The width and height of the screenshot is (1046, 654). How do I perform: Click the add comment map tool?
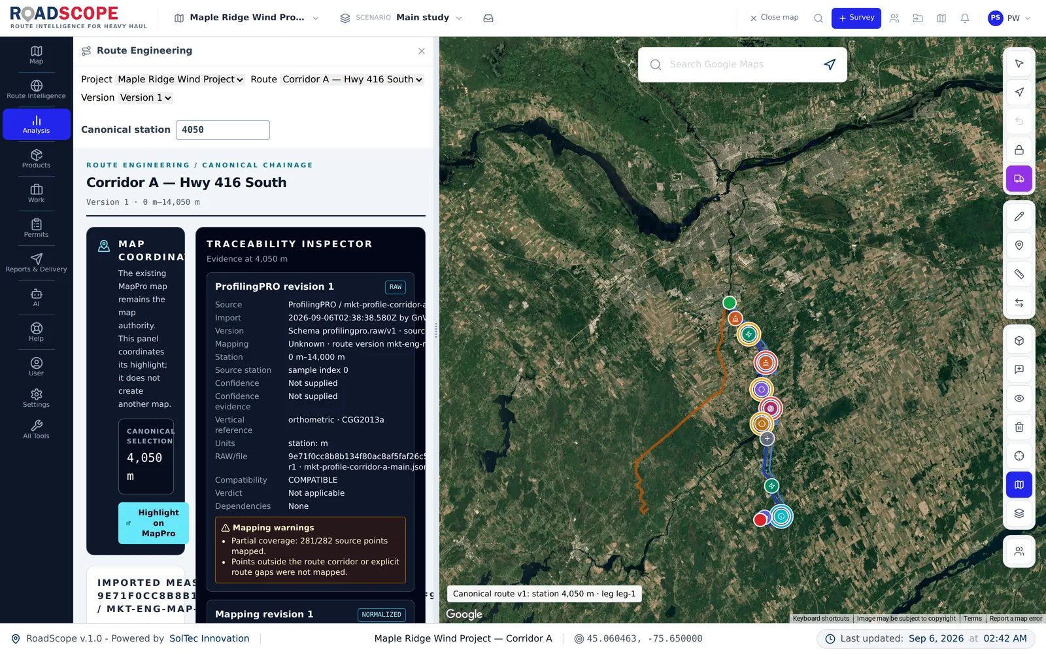(x=1019, y=370)
